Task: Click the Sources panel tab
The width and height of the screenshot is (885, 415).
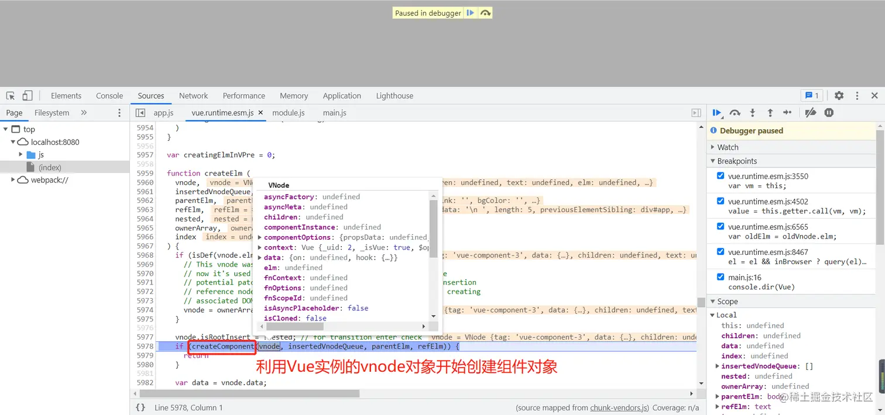Action: point(151,96)
